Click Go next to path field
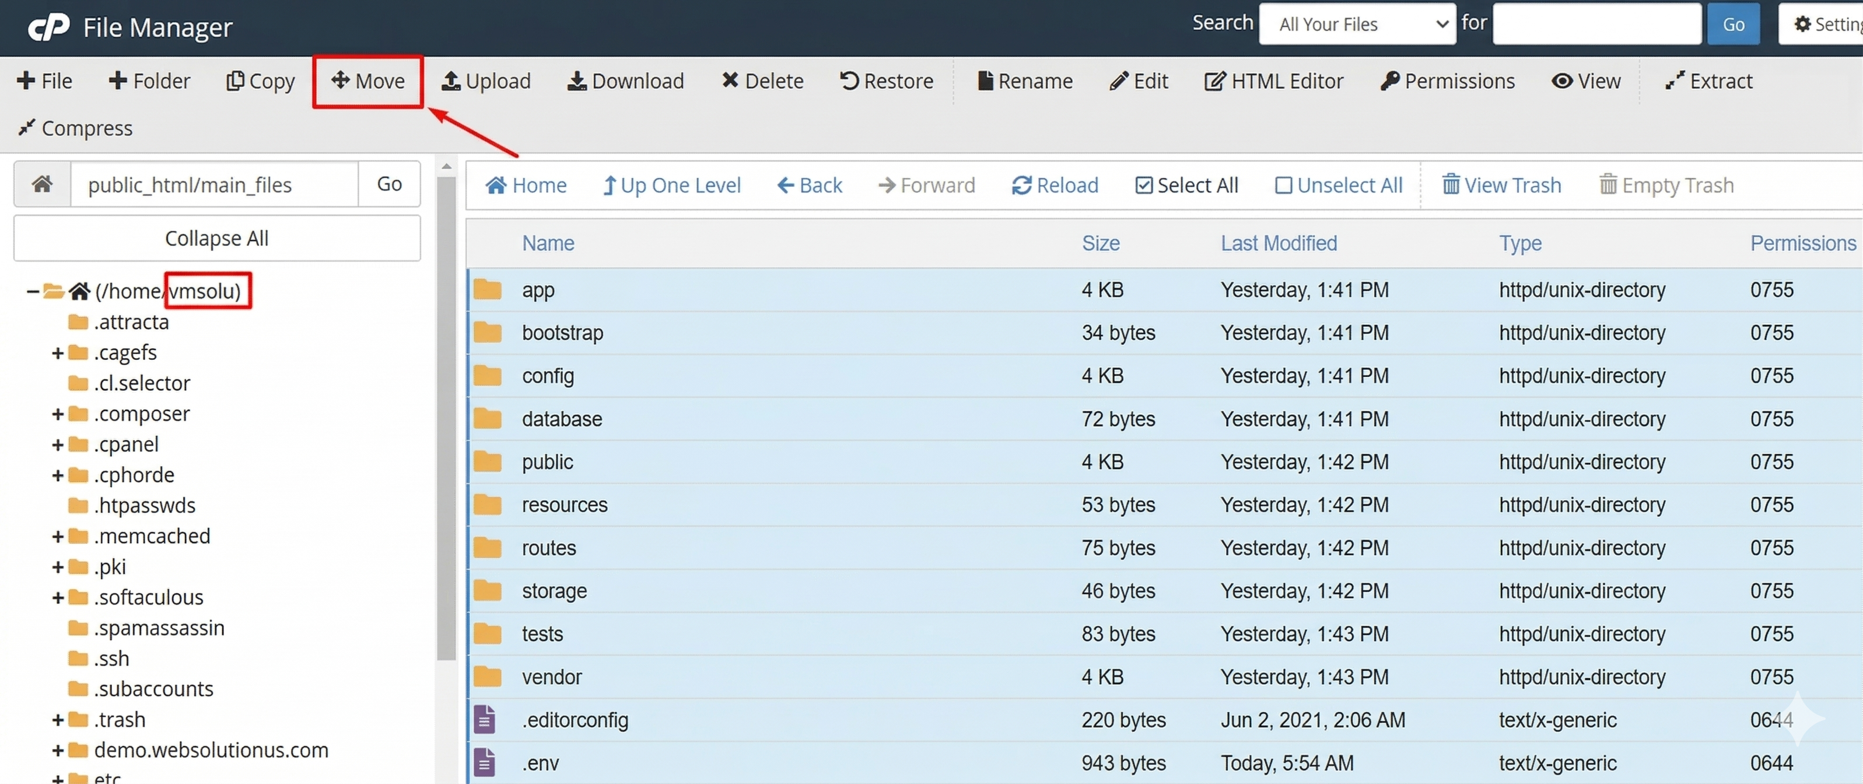1863x784 pixels. [x=389, y=184]
